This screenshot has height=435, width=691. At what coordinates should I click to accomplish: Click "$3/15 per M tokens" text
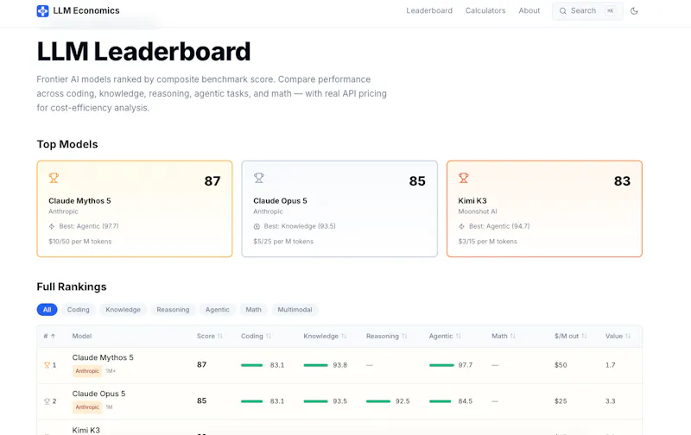point(487,242)
